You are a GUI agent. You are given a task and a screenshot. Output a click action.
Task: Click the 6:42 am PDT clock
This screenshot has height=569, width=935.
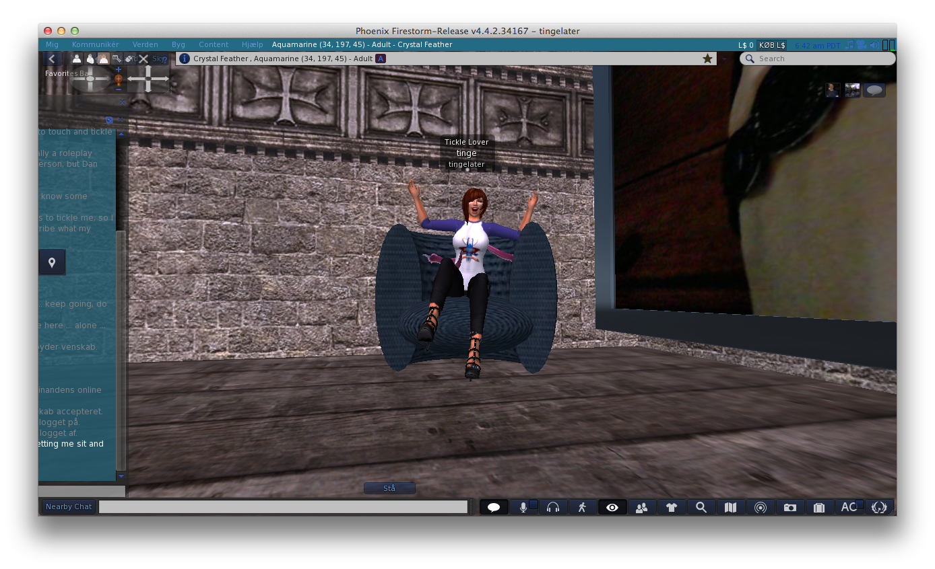817,46
